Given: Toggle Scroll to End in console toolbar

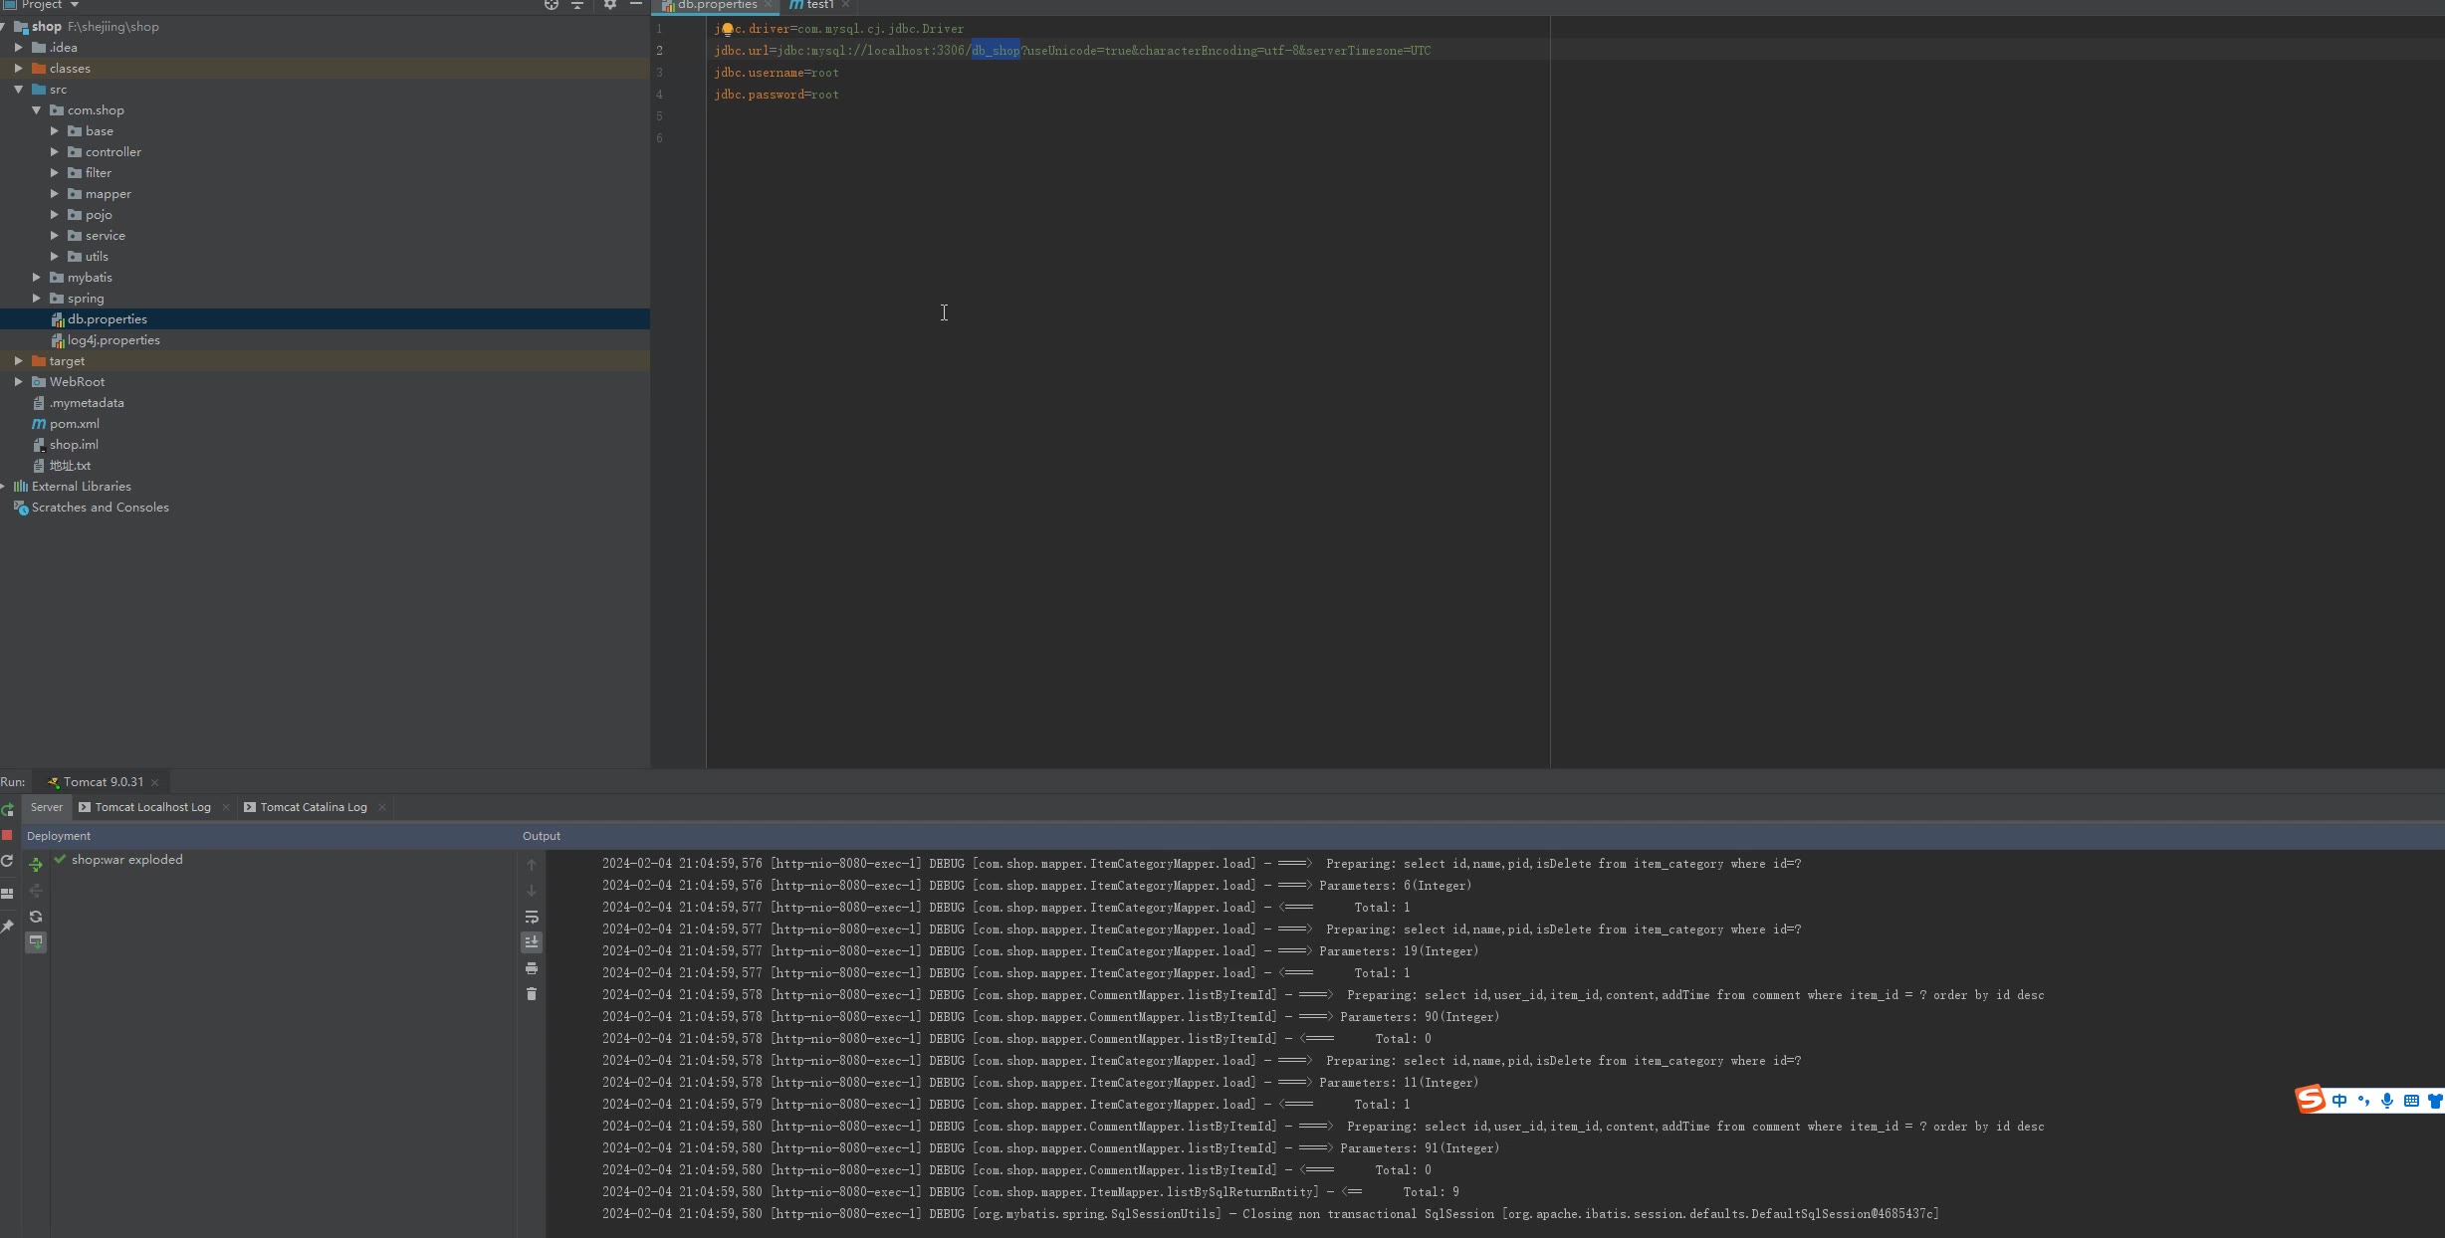Looking at the screenshot, I should [532, 941].
